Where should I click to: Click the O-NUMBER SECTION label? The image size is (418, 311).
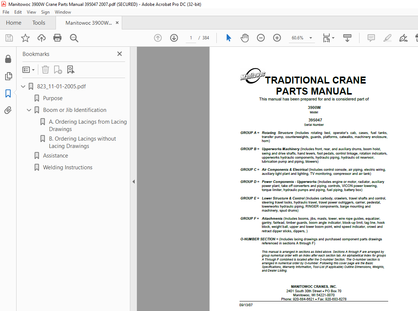[258, 239]
